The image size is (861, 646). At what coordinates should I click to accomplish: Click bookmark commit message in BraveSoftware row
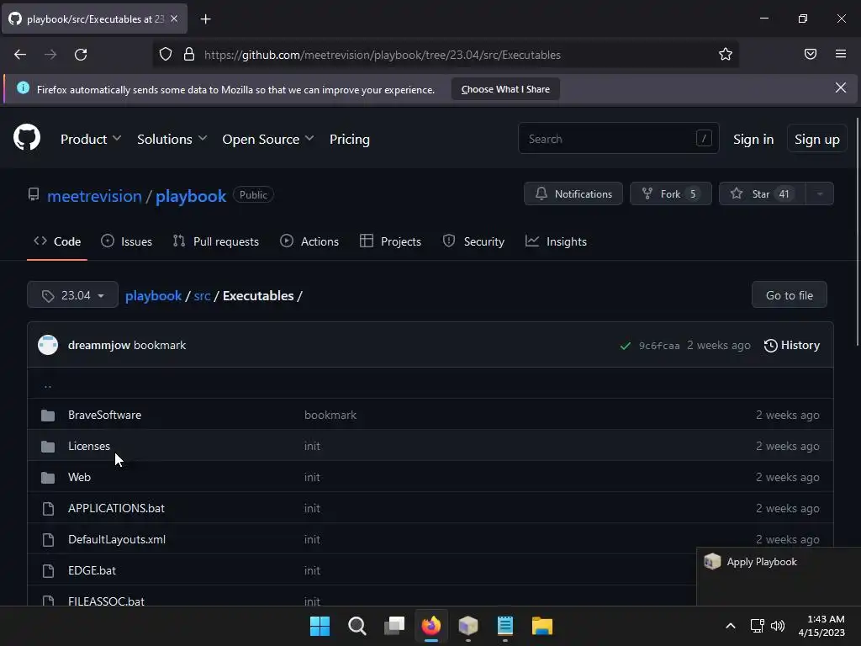(x=330, y=415)
